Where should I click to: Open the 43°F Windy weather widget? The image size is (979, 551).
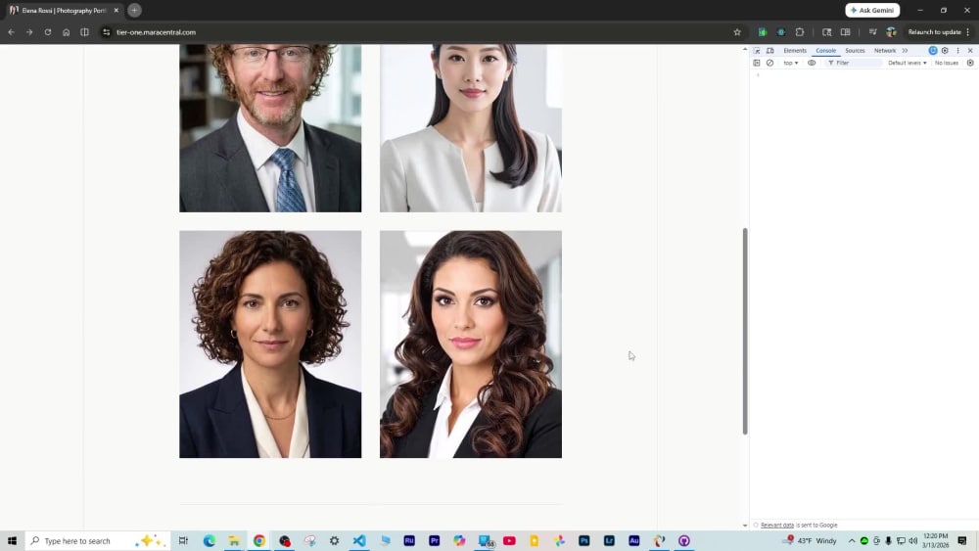[x=811, y=540]
